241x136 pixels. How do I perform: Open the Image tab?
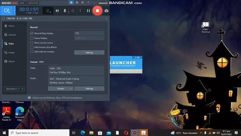point(9,53)
